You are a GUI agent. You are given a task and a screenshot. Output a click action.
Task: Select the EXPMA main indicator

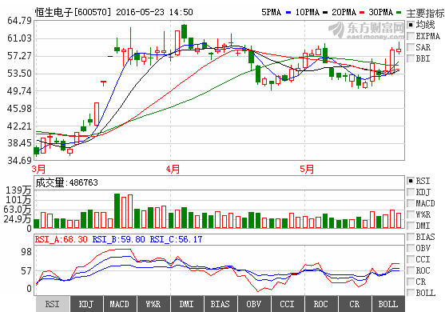pos(411,36)
